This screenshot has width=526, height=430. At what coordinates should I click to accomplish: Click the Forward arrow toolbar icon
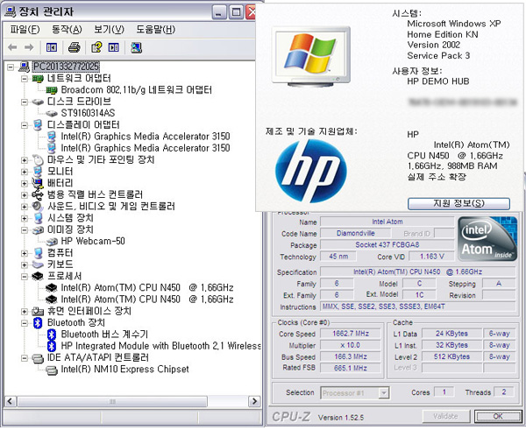coord(29,47)
